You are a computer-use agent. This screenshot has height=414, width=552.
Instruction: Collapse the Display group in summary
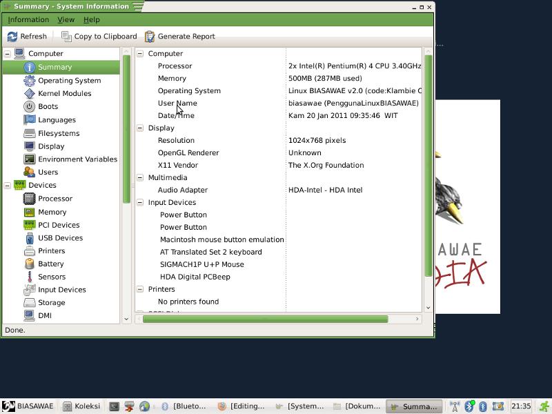[140, 128]
